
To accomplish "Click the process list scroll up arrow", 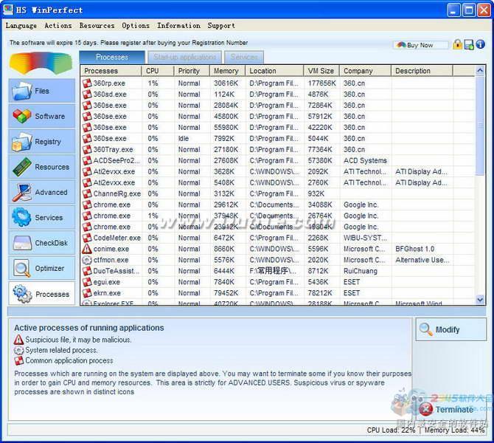I will pos(480,71).
